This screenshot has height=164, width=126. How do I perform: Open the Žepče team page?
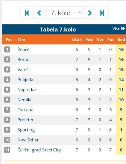coord(23,49)
